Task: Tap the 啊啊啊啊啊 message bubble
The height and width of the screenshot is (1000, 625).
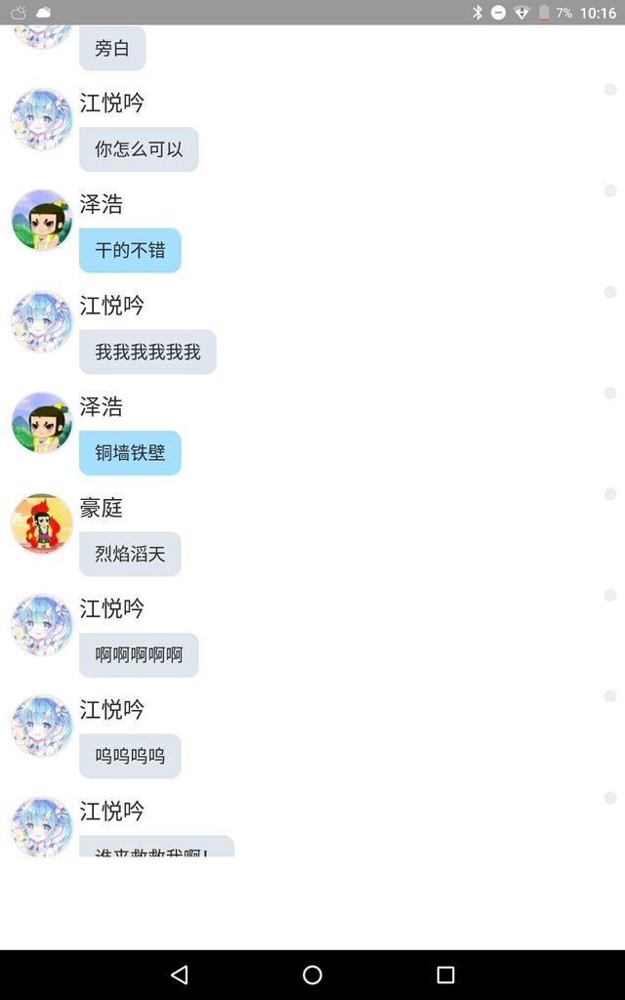Action: [x=139, y=655]
